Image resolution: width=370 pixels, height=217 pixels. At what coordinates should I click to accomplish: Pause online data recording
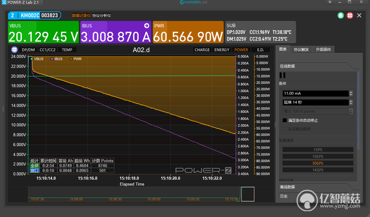pos(283,75)
